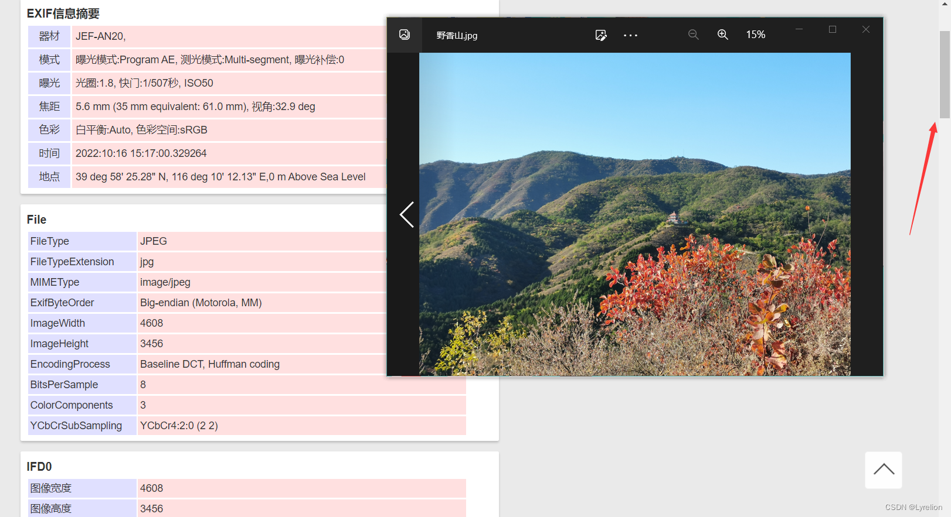Click the back-to-top arrow button

pyautogui.click(x=884, y=470)
